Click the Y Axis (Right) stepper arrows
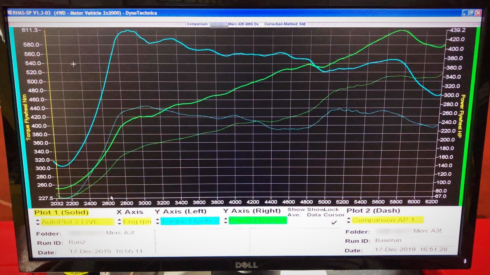This screenshot has height=275, width=490. coord(226,221)
